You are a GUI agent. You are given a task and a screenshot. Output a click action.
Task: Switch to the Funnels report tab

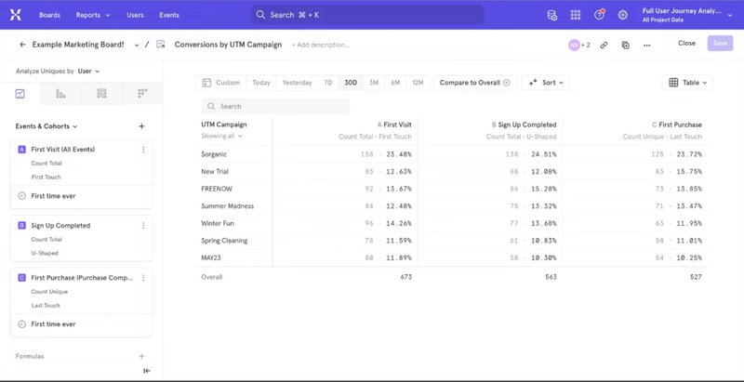pyautogui.click(x=60, y=94)
